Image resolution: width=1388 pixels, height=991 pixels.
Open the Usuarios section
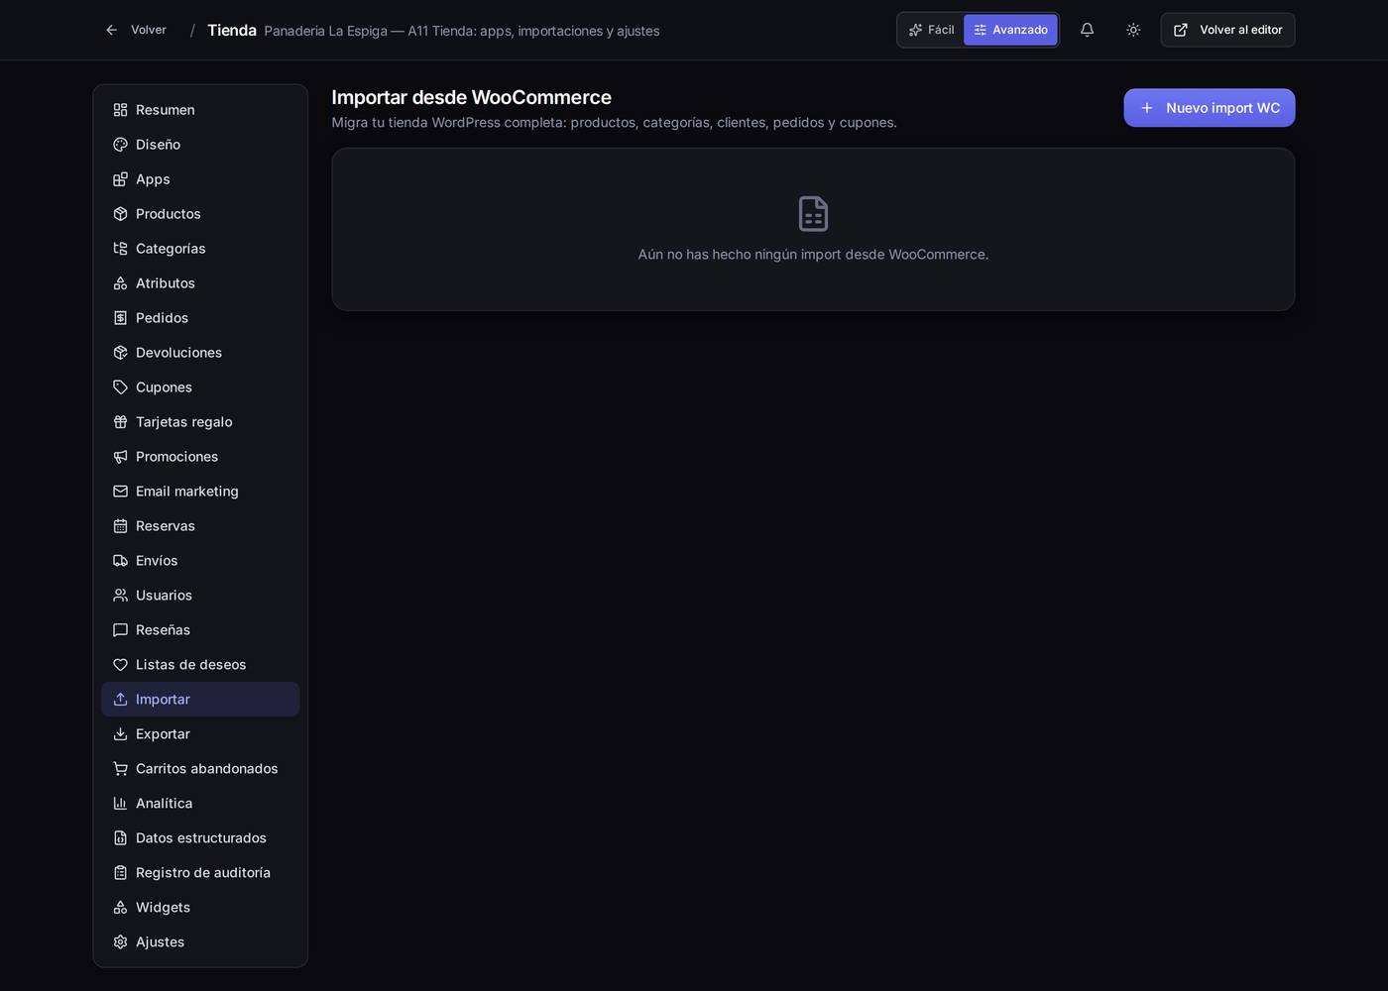click(200, 596)
